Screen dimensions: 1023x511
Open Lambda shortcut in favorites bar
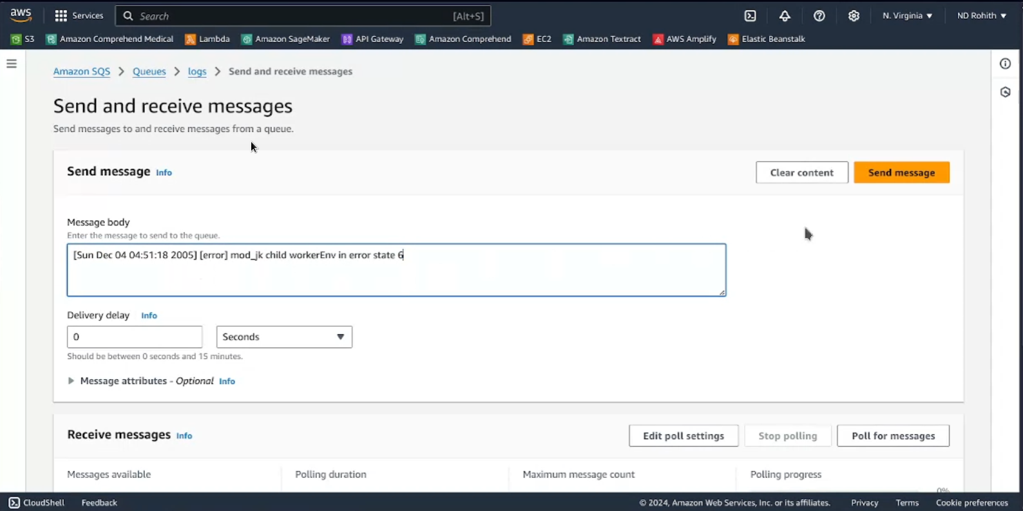pos(207,39)
